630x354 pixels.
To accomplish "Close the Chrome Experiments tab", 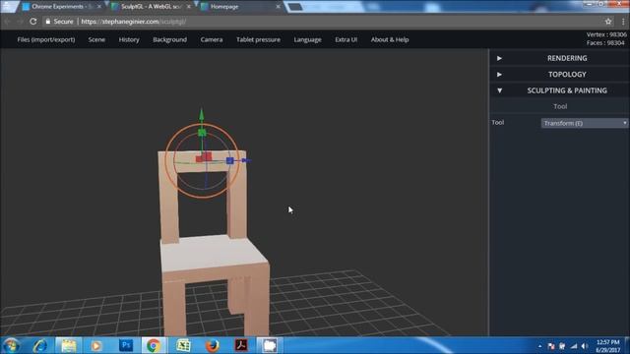I will click(99, 7).
